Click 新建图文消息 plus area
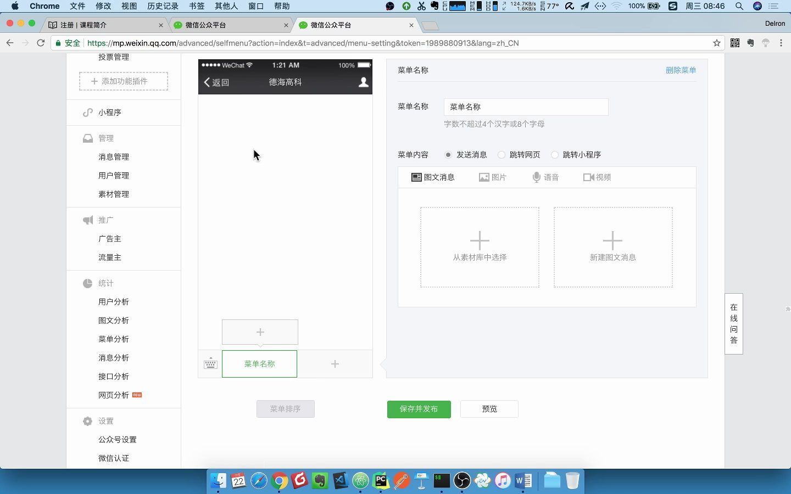This screenshot has width=791, height=494. coord(612,247)
